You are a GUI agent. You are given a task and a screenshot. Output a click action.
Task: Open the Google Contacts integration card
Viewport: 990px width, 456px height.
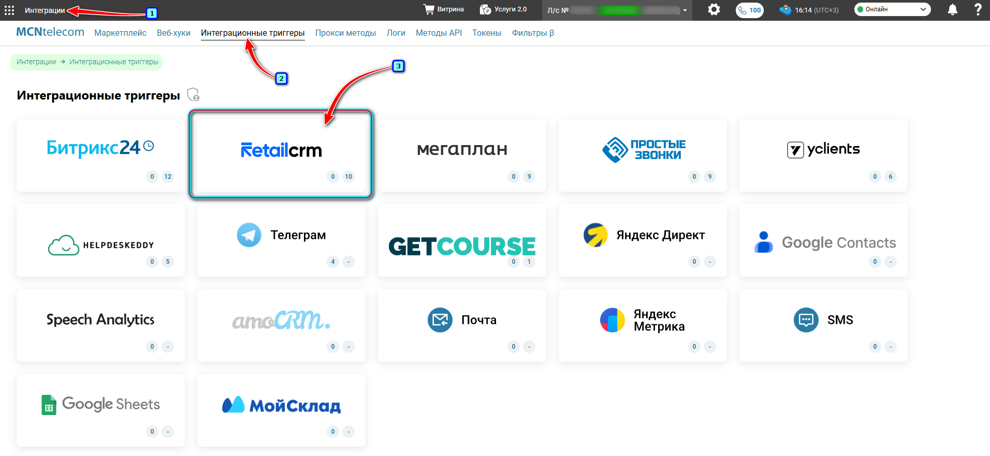[x=823, y=240]
